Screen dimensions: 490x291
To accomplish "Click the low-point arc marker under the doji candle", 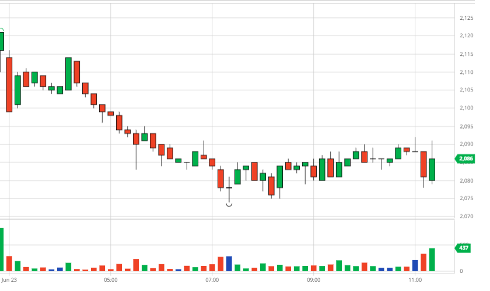I will click(229, 205).
